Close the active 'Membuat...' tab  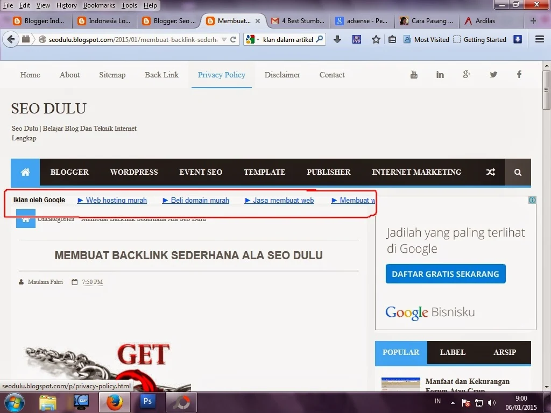click(x=258, y=21)
